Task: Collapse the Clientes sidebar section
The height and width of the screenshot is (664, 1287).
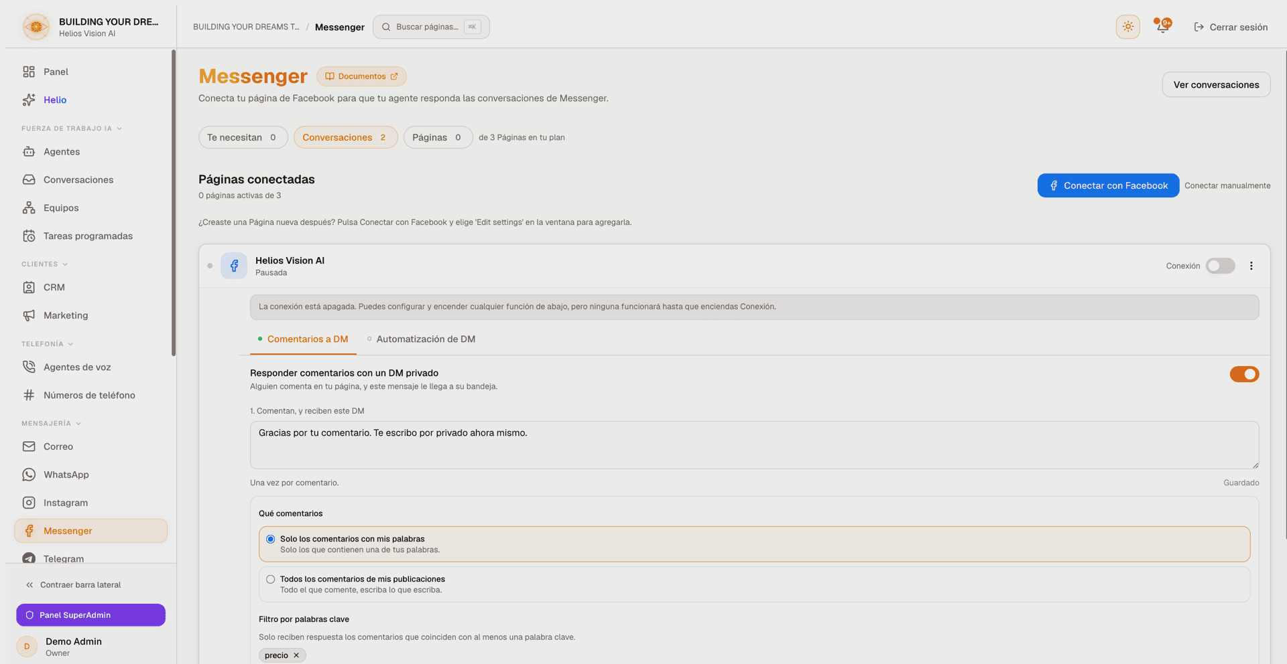Action: pyautogui.click(x=45, y=264)
